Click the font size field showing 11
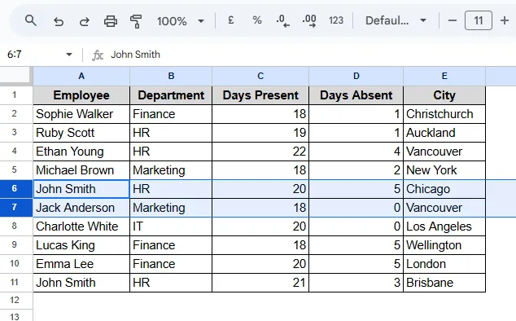The width and height of the screenshot is (516, 321). 479,20
